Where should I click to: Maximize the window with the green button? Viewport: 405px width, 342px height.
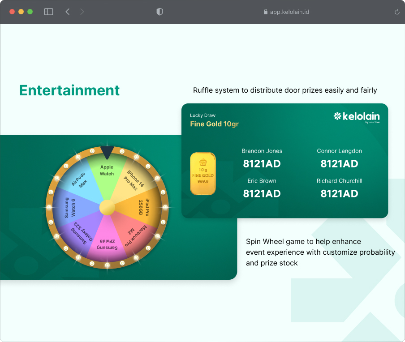[30, 12]
